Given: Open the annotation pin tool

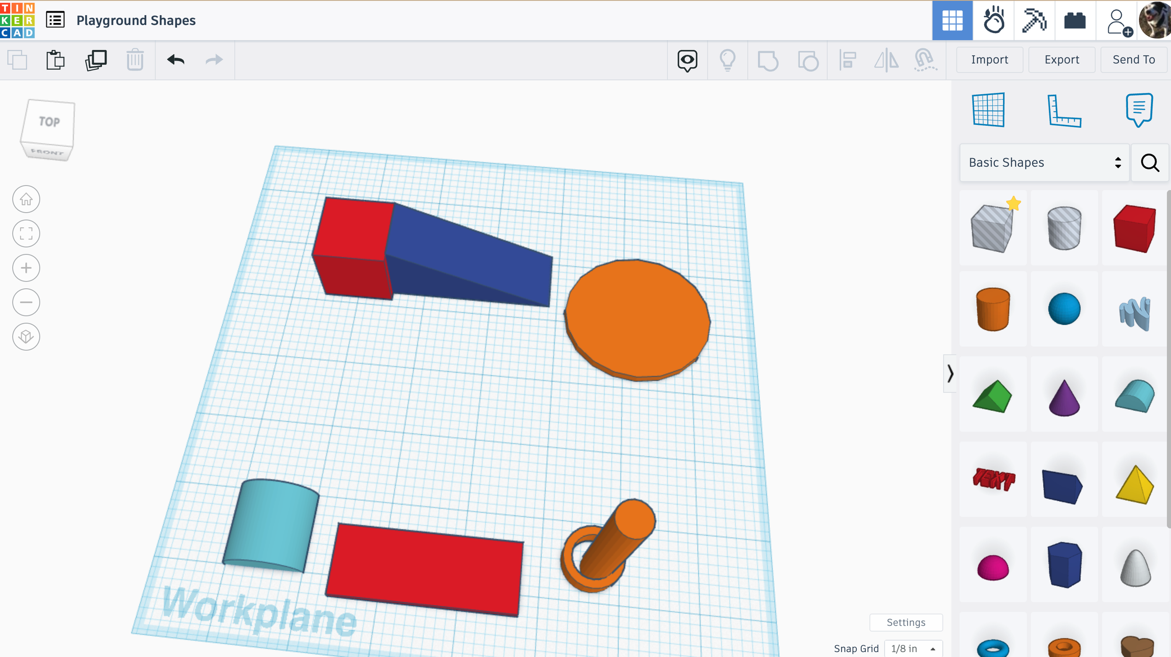Looking at the screenshot, I should [687, 60].
